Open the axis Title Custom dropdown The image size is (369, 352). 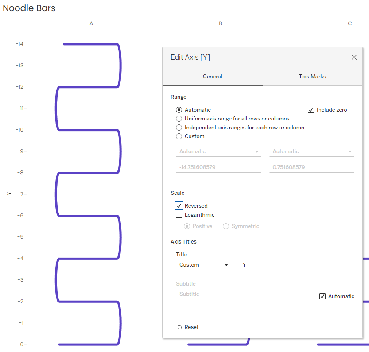(x=203, y=265)
